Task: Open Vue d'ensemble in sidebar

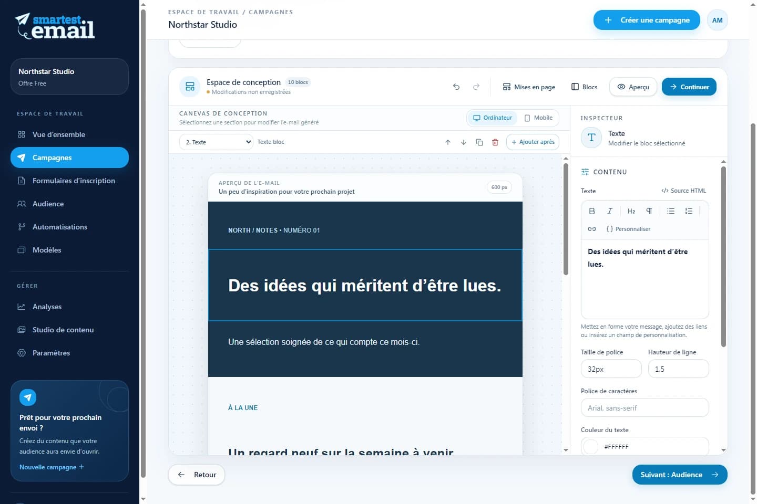Action: point(69,134)
